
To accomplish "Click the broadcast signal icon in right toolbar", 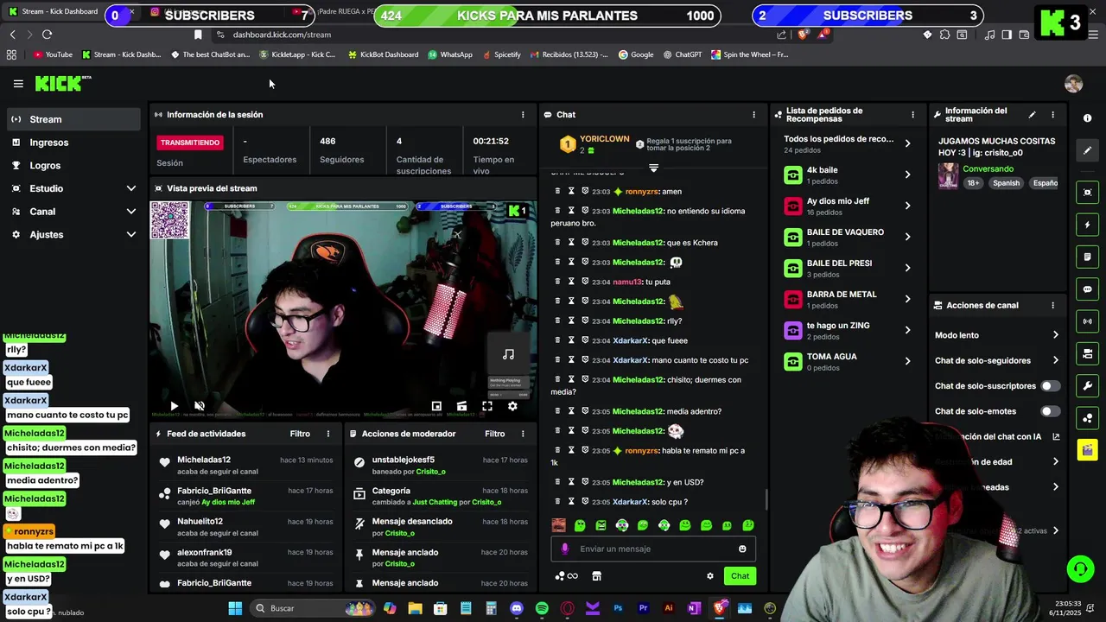I will (1088, 321).
